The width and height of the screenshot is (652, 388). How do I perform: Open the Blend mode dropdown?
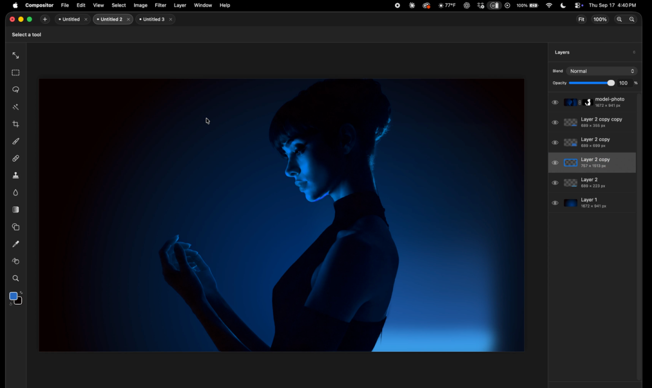[x=602, y=71]
